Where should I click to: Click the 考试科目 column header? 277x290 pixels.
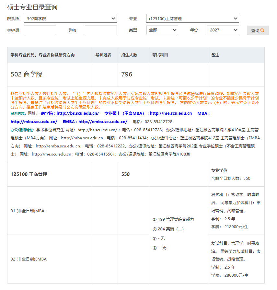tap(160, 55)
